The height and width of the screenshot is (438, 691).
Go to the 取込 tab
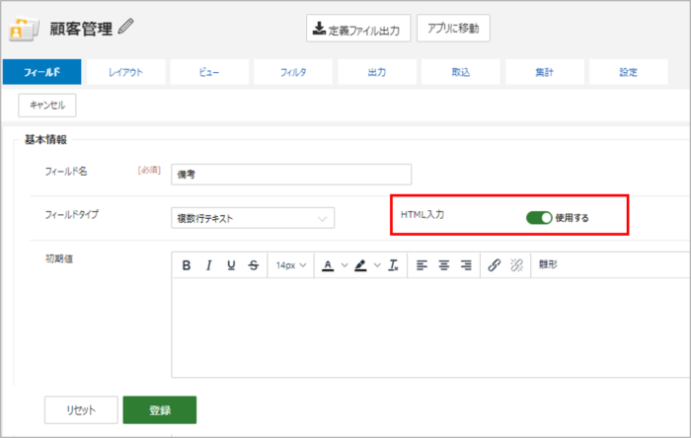pyautogui.click(x=461, y=72)
